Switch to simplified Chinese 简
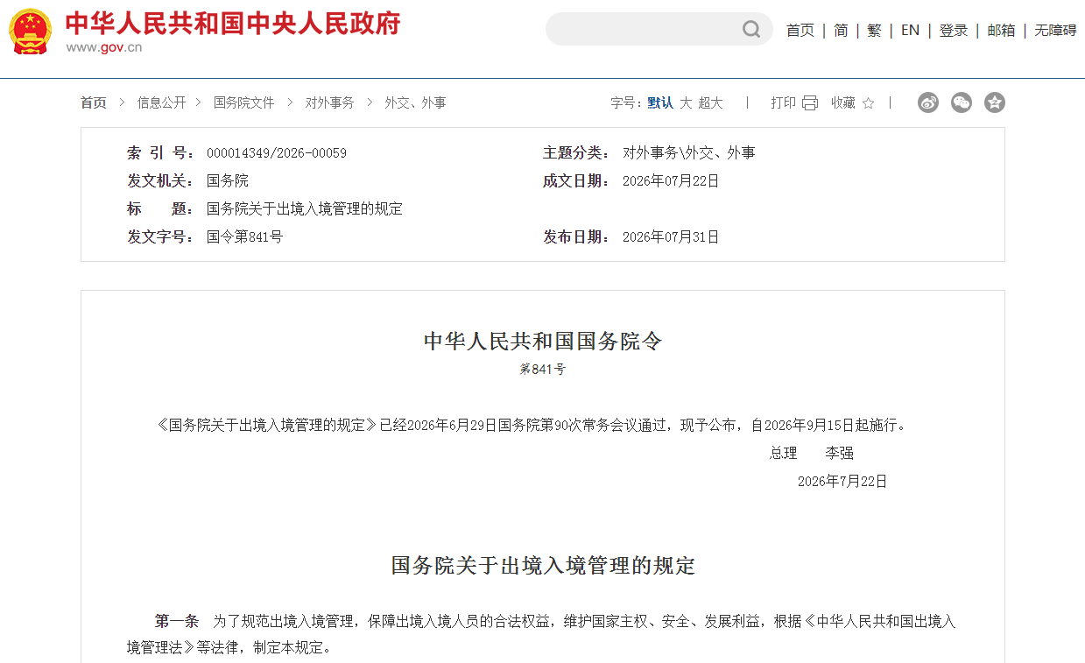Screen dimensions: 1085x663 click(x=841, y=31)
